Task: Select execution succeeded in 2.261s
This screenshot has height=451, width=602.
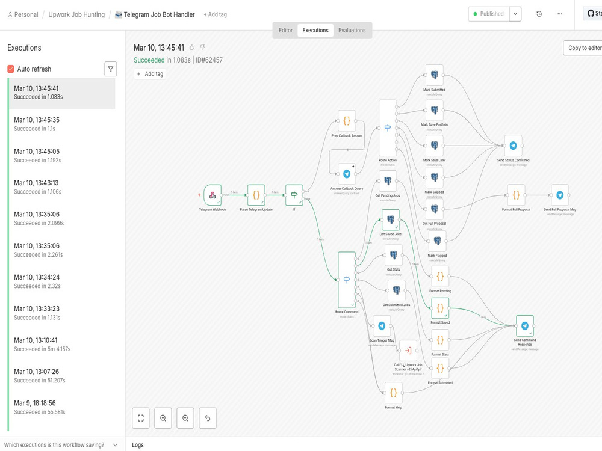Action: [61, 250]
